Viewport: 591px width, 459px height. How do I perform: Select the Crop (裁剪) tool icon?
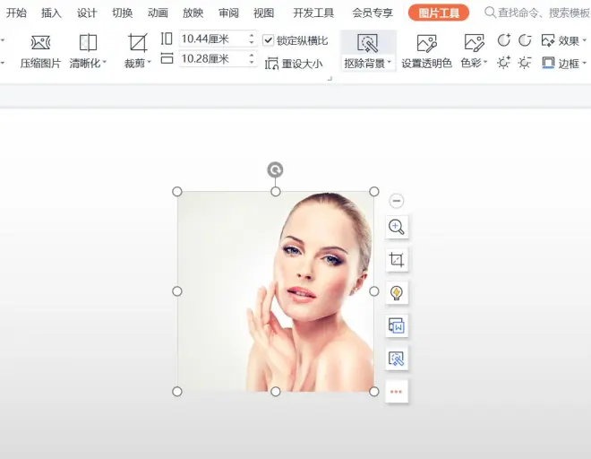tap(138, 43)
